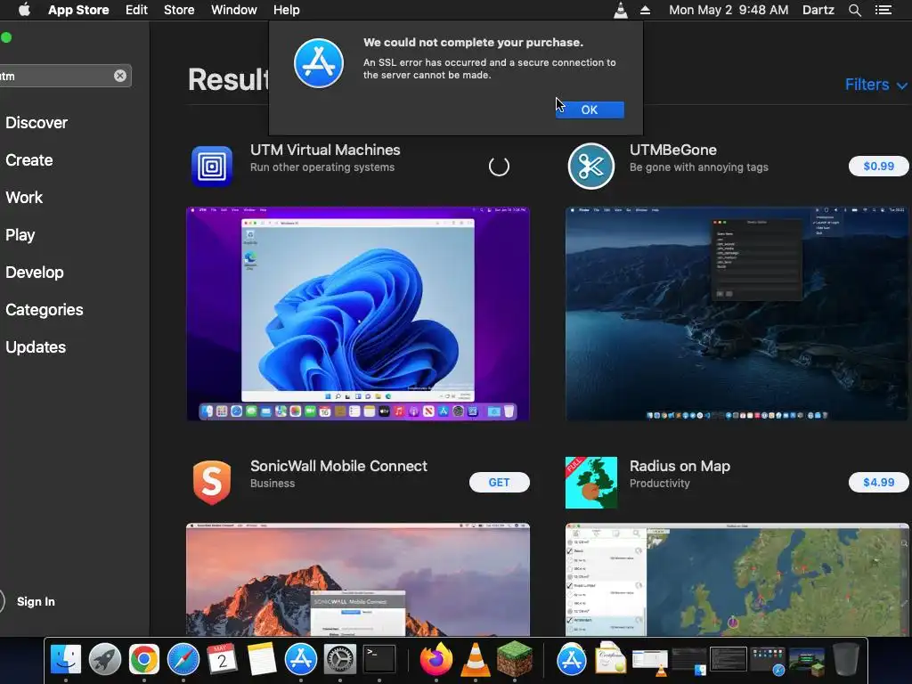Click Sign In at sidebar bottom
The image size is (912, 684).
(36, 601)
